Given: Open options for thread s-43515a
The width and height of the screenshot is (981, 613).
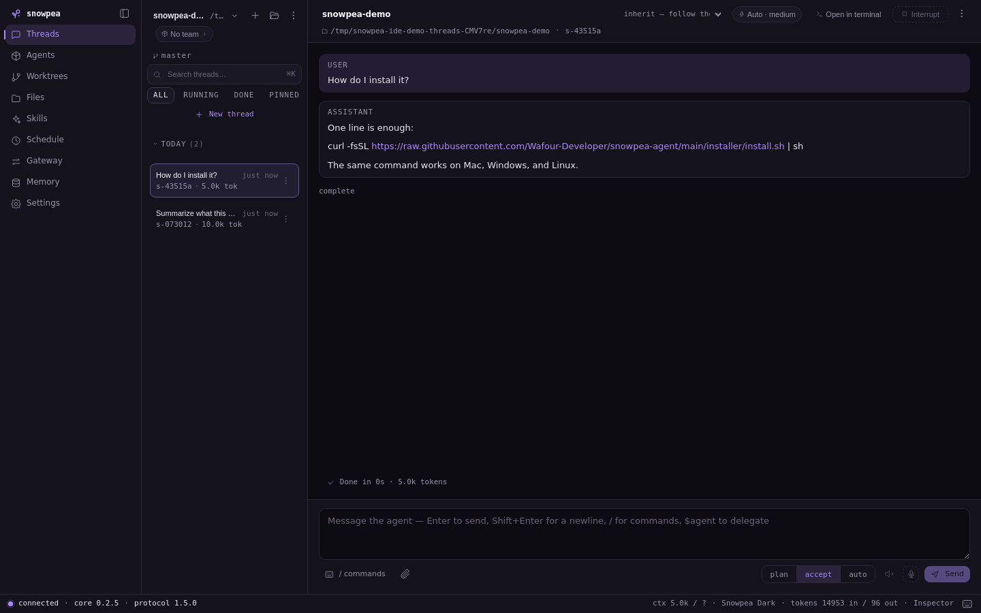Looking at the screenshot, I should [286, 180].
